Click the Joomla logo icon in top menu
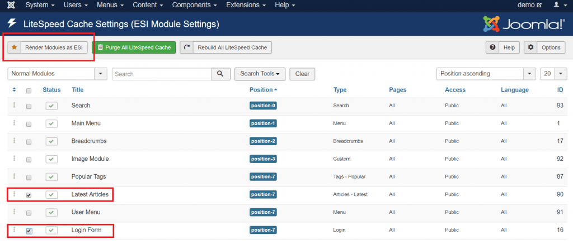This screenshot has height=244, width=573. (11, 5)
